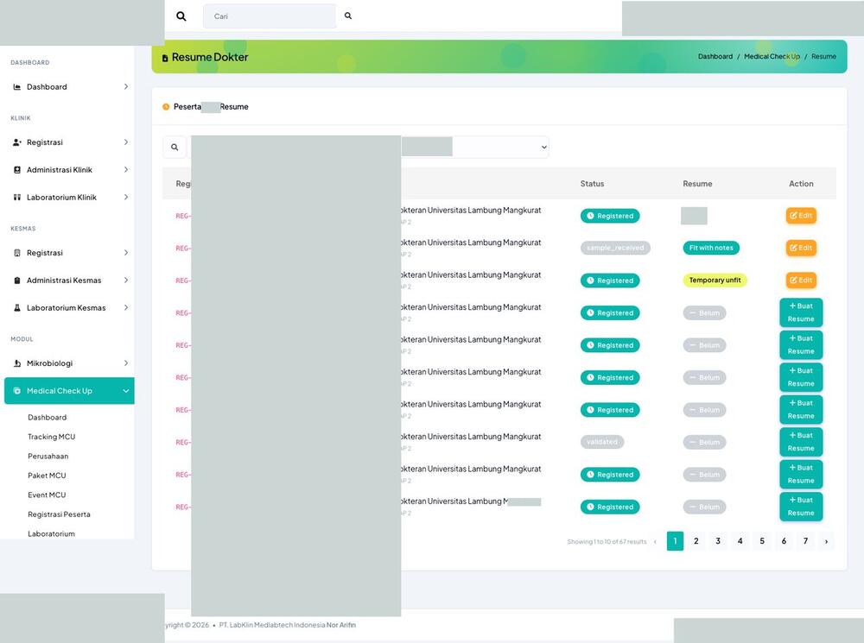864x643 pixels.
Task: Expand the Laboratorium Klinik chevron
Action: coord(125,197)
